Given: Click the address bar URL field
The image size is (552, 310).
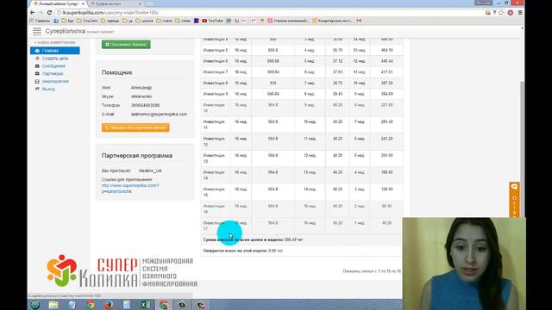Looking at the screenshot, I should coord(267,13).
